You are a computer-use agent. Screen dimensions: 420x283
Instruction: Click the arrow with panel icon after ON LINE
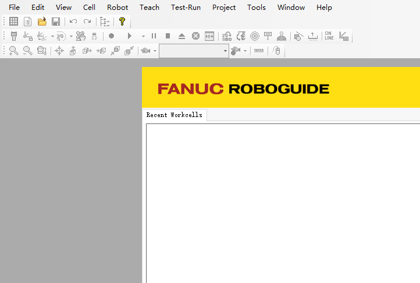[344, 36]
